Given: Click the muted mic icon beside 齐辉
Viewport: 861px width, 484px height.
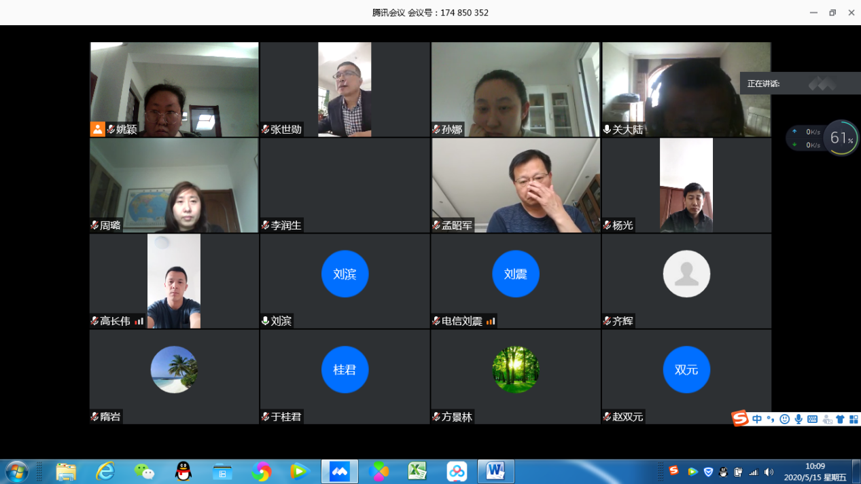Looking at the screenshot, I should click(x=607, y=320).
